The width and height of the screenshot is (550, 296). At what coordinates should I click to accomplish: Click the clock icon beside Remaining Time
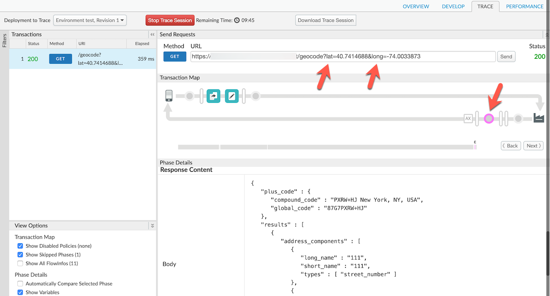click(237, 20)
